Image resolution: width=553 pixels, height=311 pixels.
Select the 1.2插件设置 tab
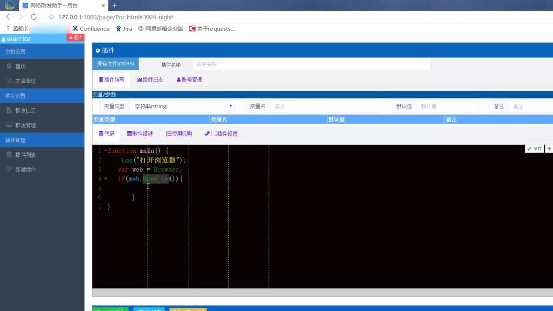point(220,133)
